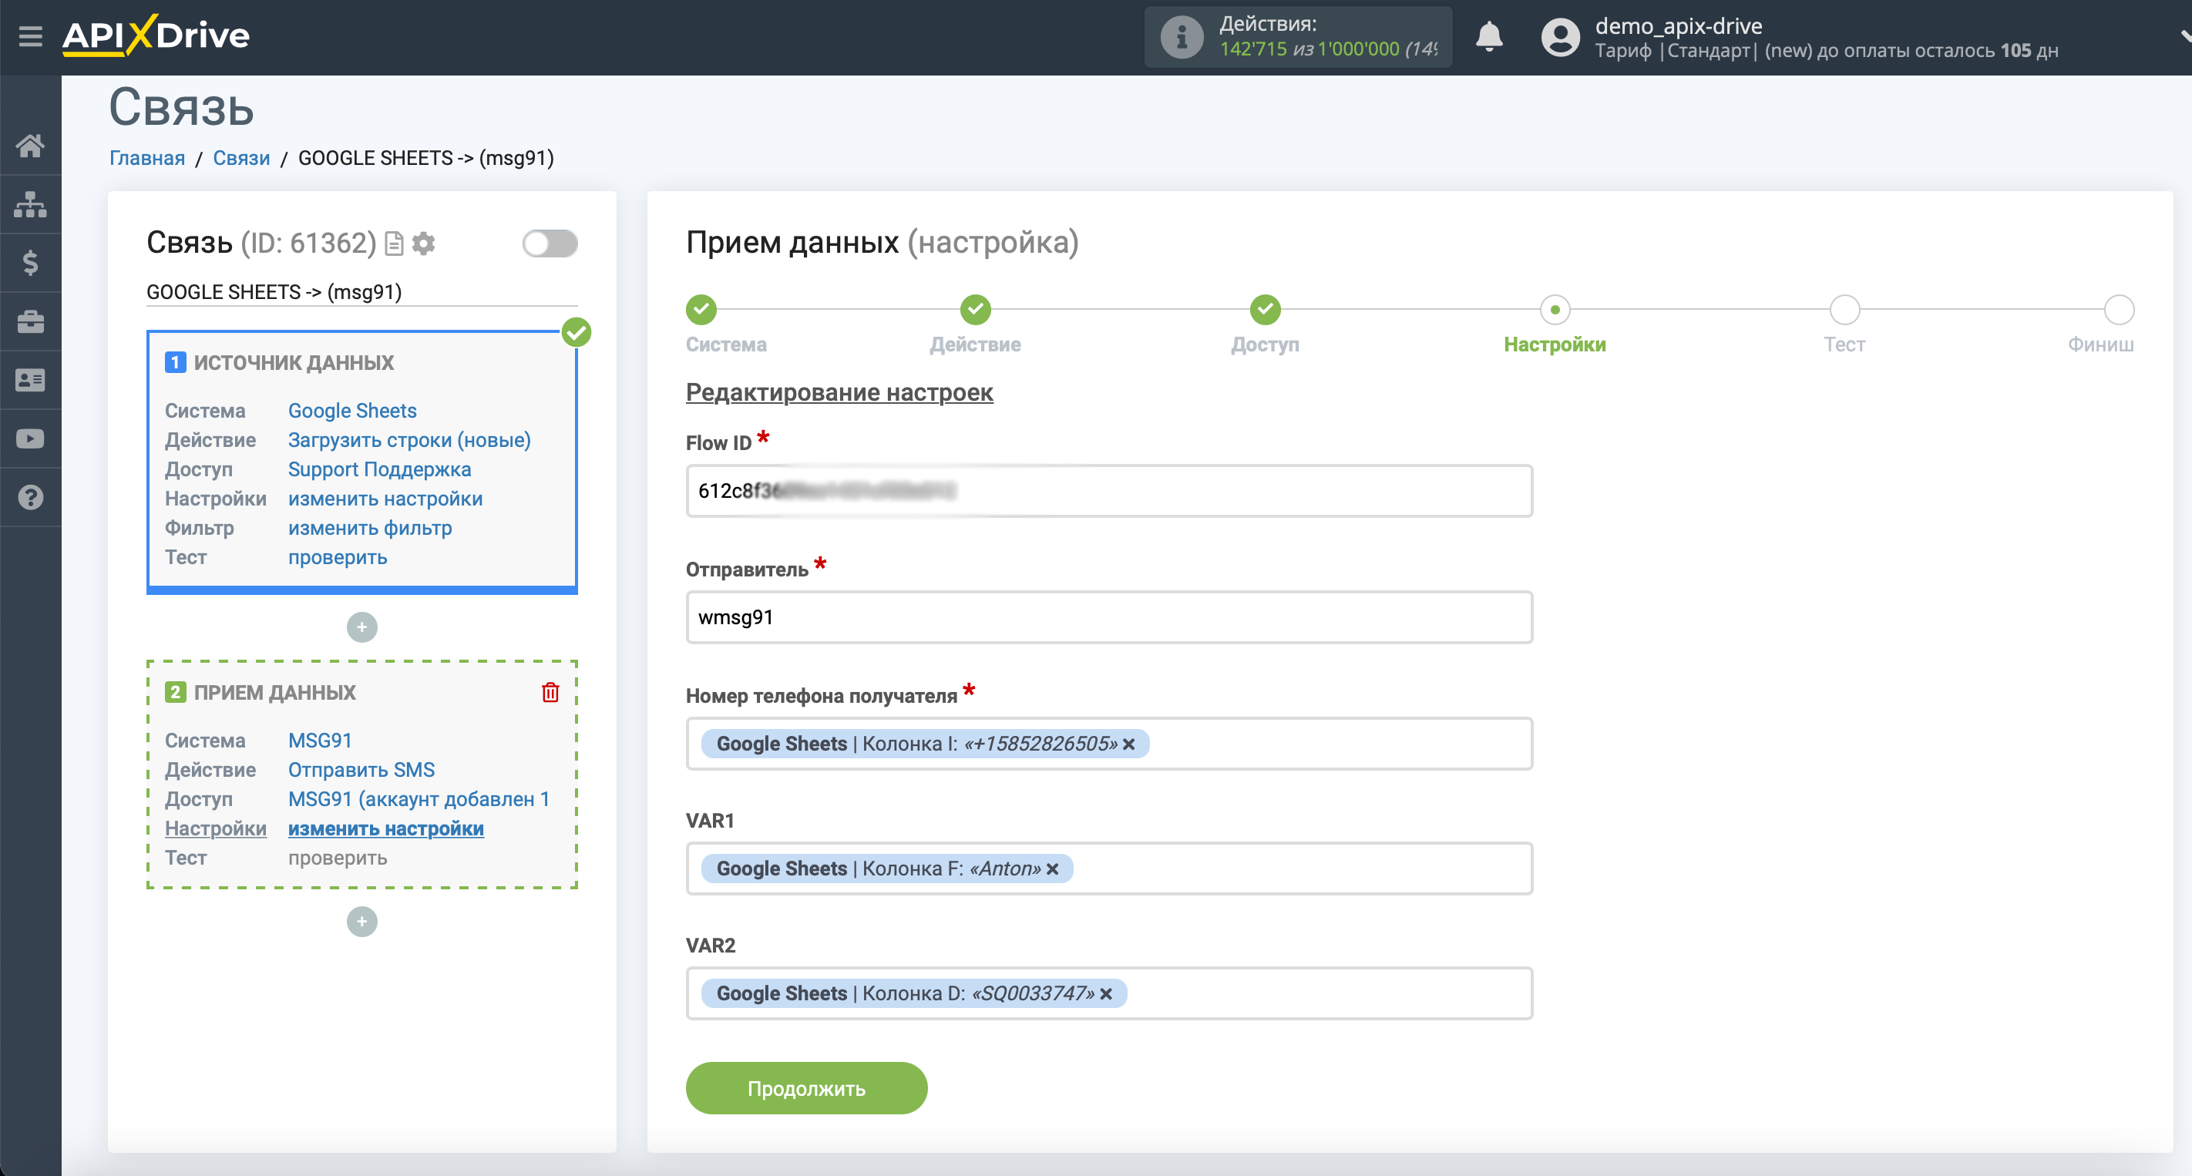Open the Главная breadcrumb link
The width and height of the screenshot is (2192, 1176).
(147, 158)
